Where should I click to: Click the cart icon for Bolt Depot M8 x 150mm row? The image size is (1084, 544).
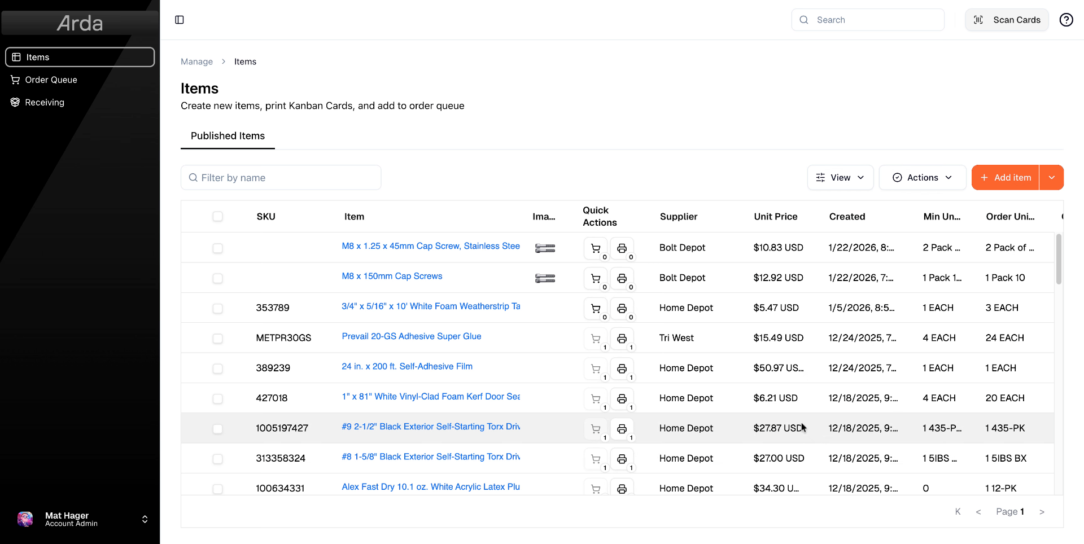pos(596,278)
